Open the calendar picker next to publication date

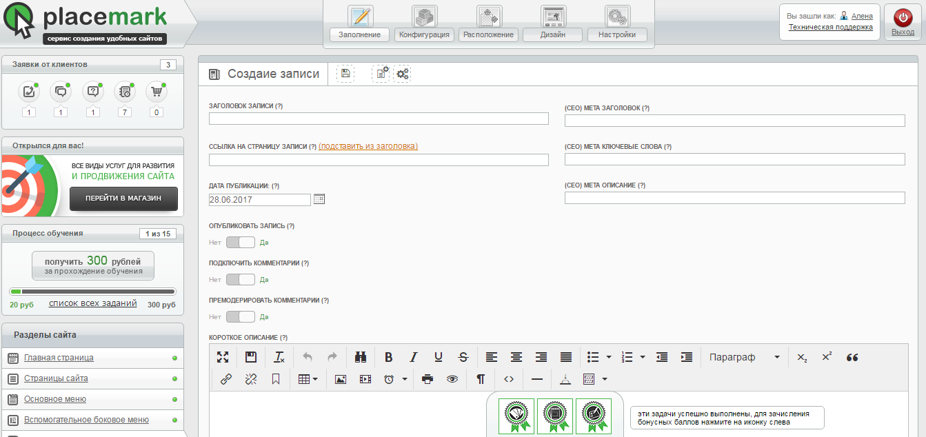(319, 199)
